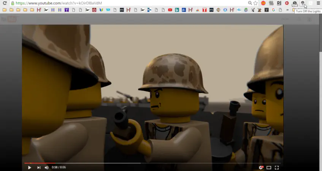
Task: Click the 0:58 / 8:06 time display
Action: click(59, 167)
